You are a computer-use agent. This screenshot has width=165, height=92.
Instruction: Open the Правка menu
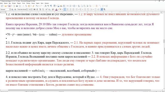pos(6,3)
